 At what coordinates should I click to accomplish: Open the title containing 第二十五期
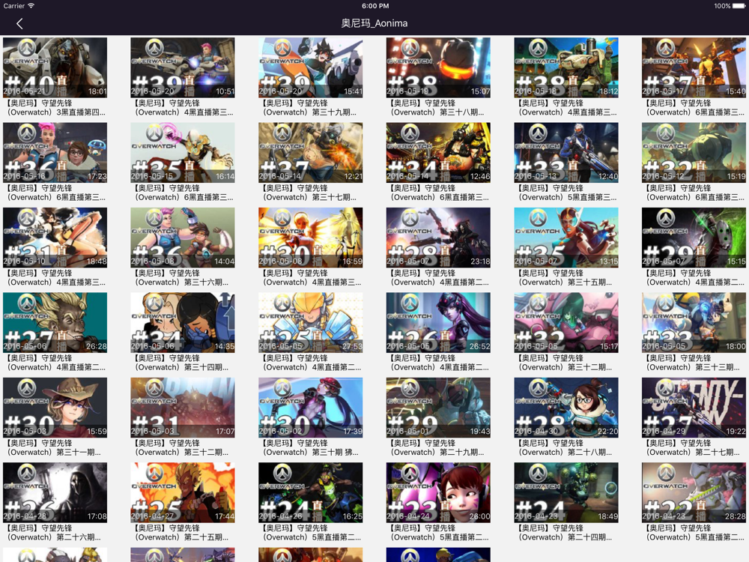tap(183, 533)
